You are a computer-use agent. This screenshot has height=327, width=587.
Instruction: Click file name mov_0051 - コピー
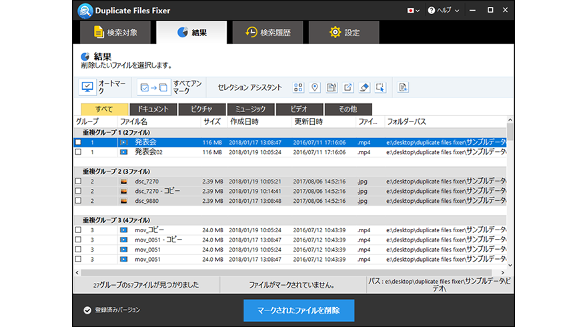point(159,240)
